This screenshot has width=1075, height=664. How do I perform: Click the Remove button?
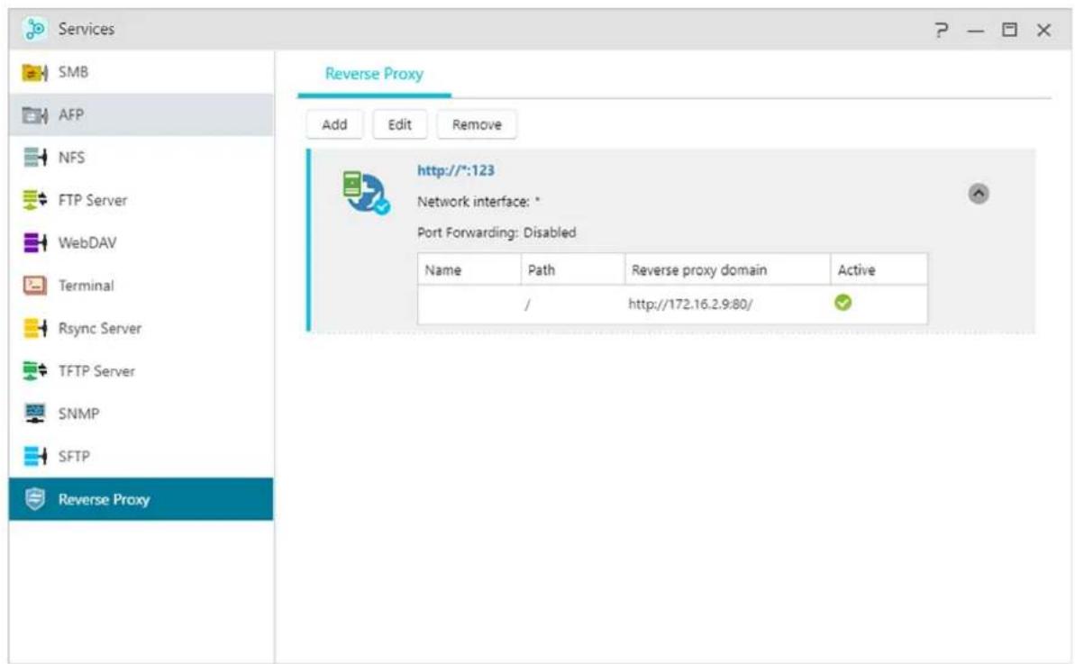[477, 125]
